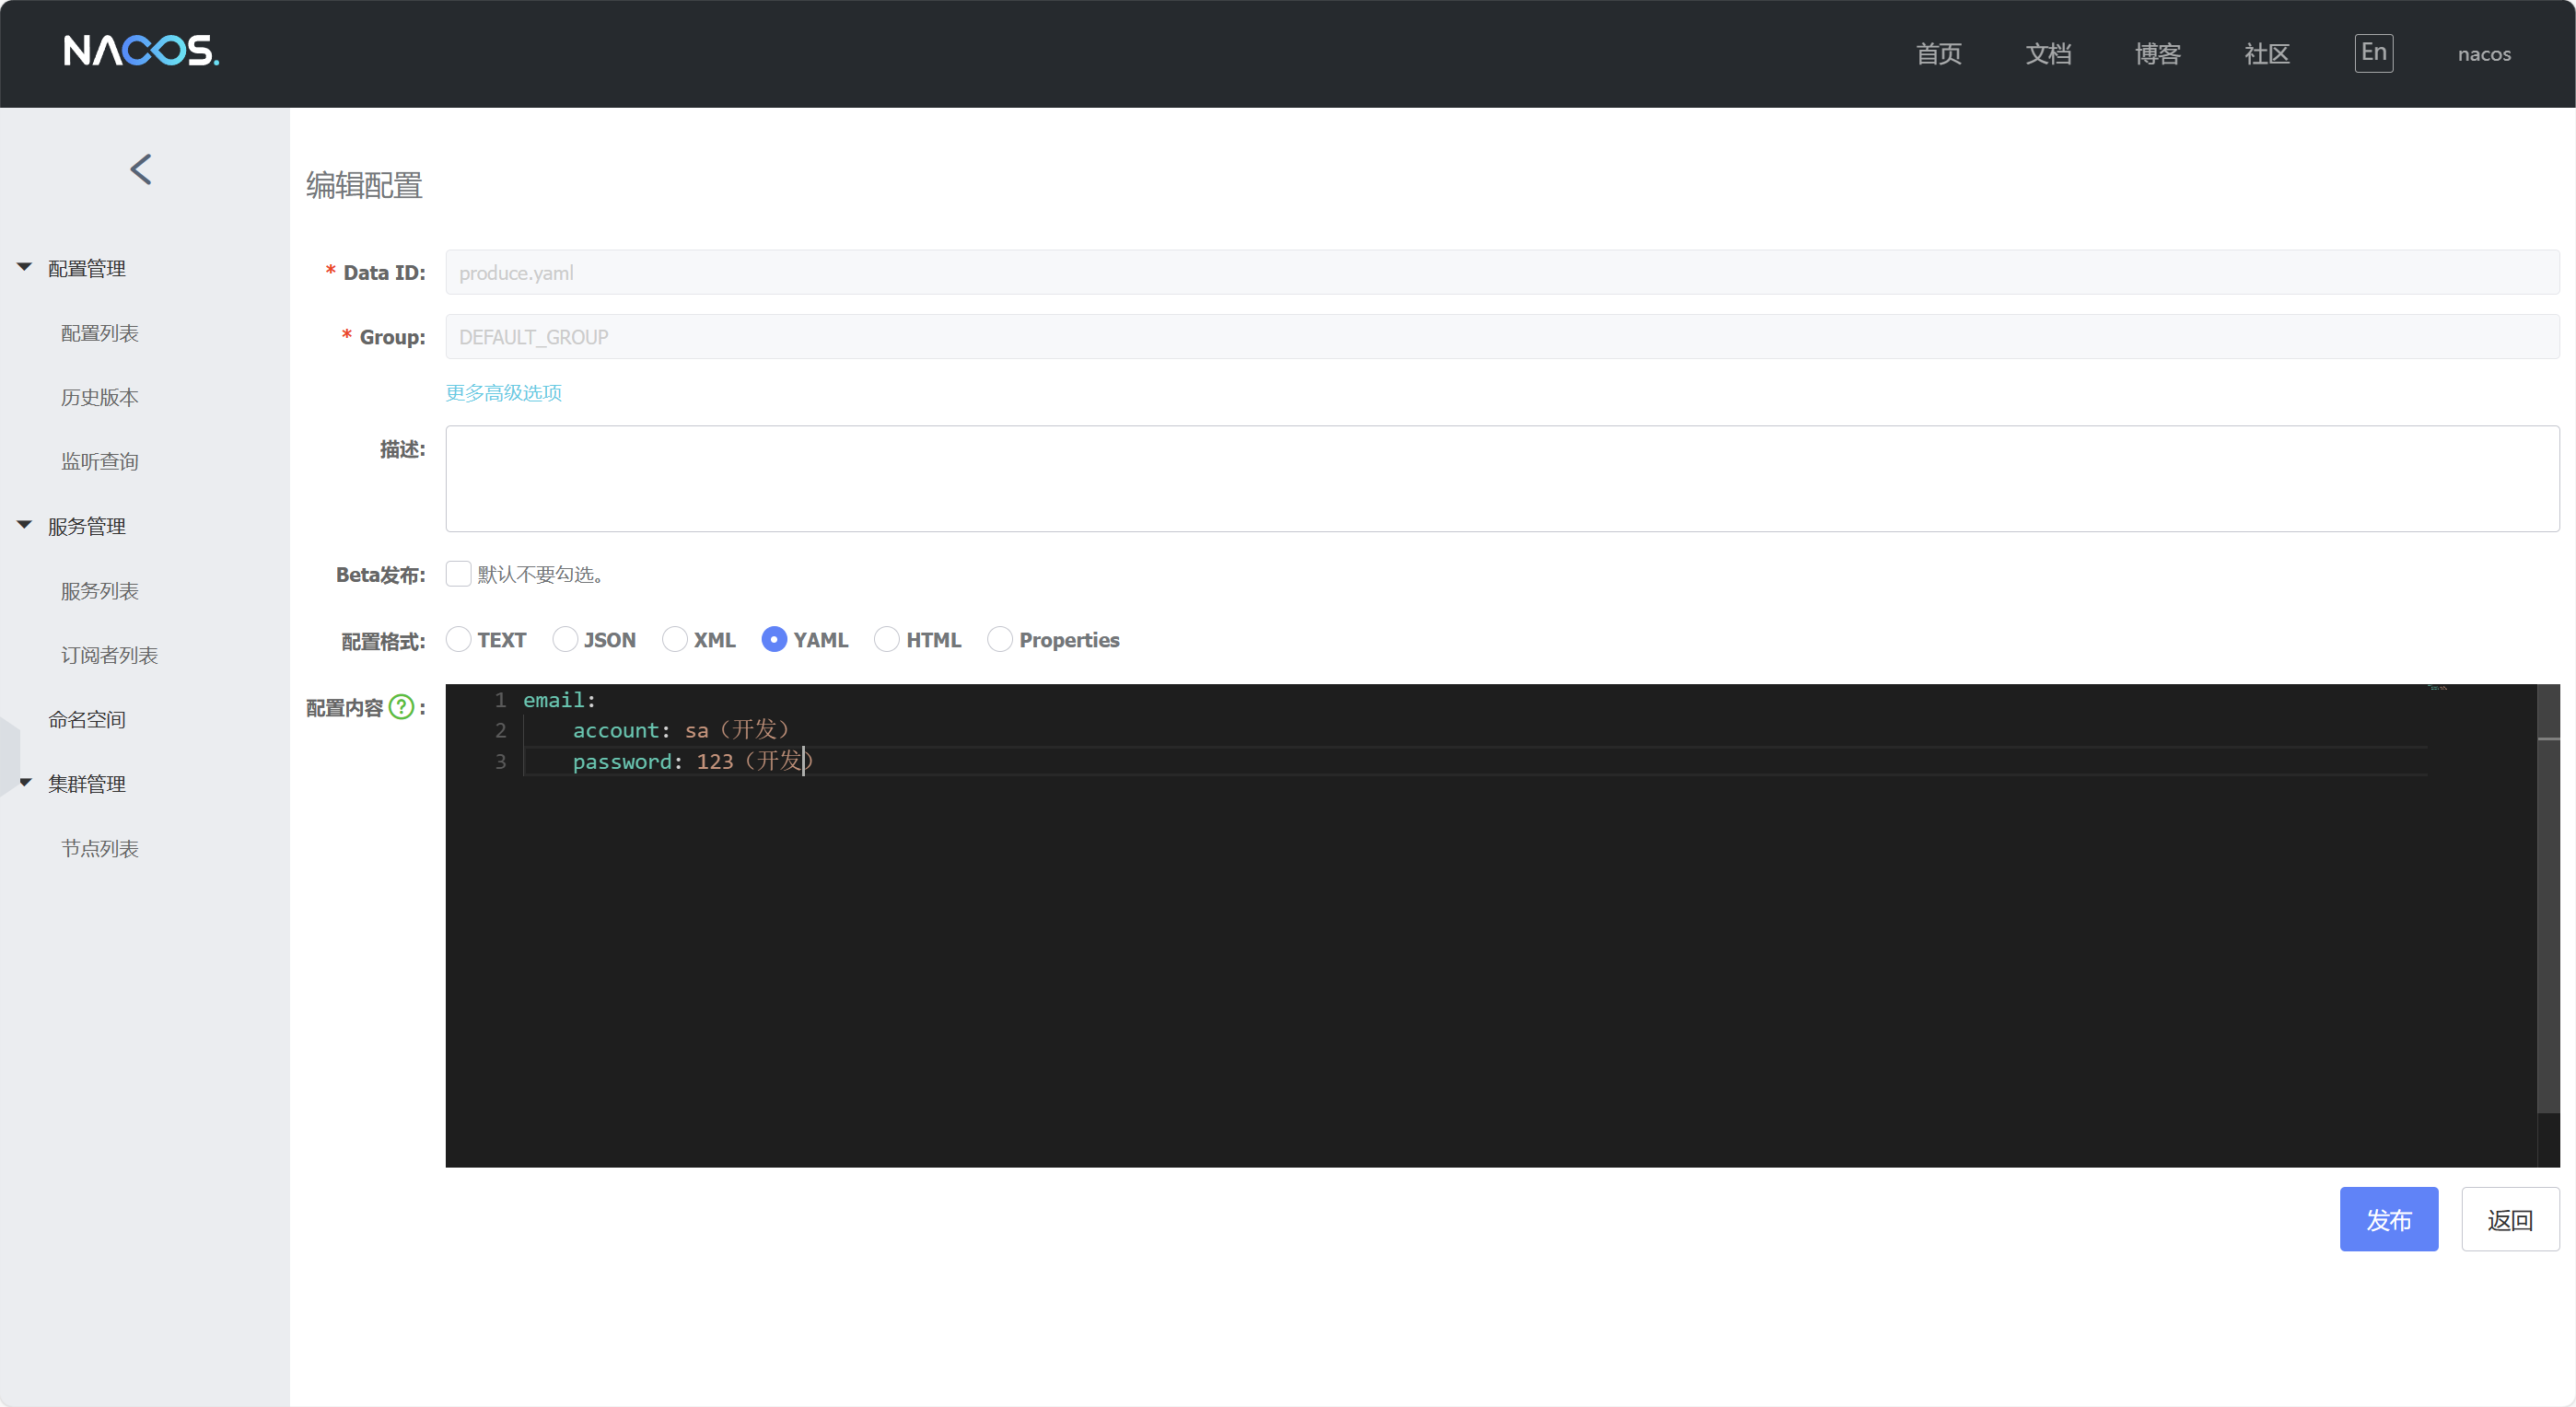This screenshot has height=1407, width=2576.
Task: Open 文档 in the top navigation
Action: pos(2048,54)
